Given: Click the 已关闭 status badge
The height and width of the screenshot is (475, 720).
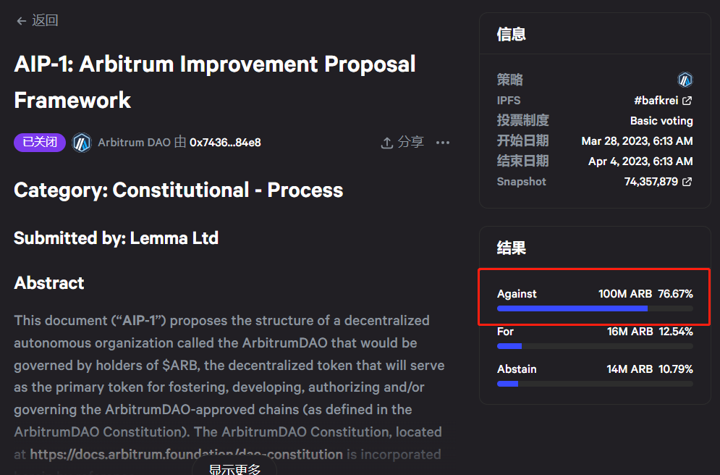Looking at the screenshot, I should click(x=39, y=142).
